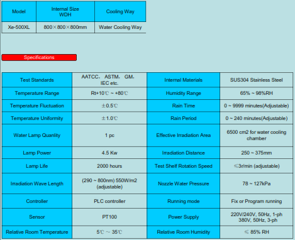Select the Power Supply label

coord(184,217)
